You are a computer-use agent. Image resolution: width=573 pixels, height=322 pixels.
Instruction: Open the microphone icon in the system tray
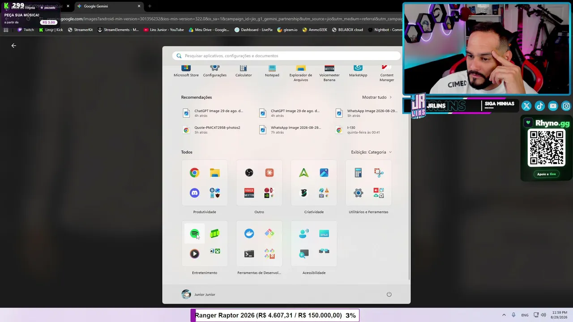coord(513,315)
